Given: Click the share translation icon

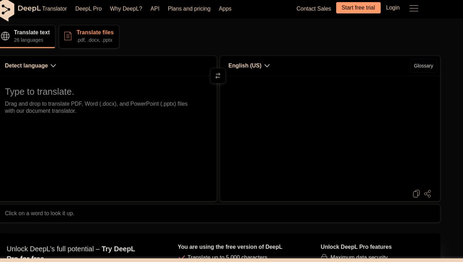Looking at the screenshot, I should [427, 194].
